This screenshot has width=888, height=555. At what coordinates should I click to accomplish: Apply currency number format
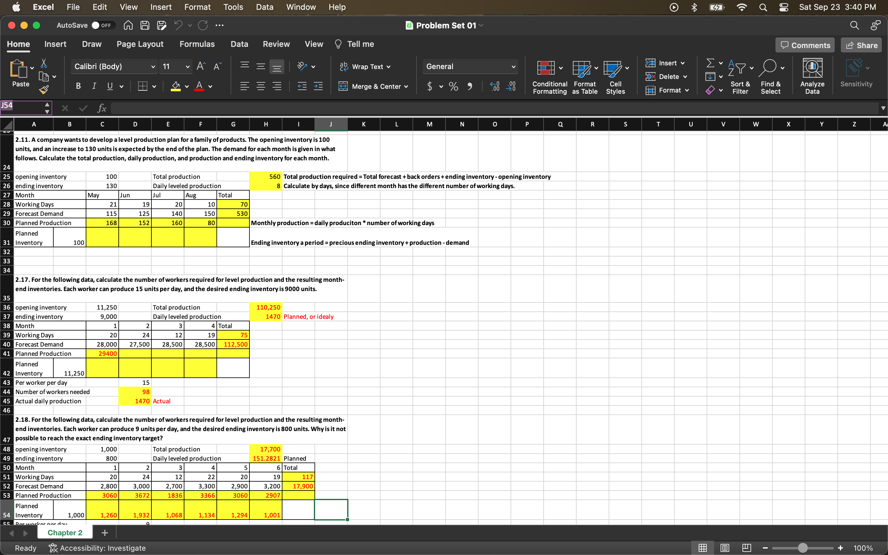tap(430, 86)
